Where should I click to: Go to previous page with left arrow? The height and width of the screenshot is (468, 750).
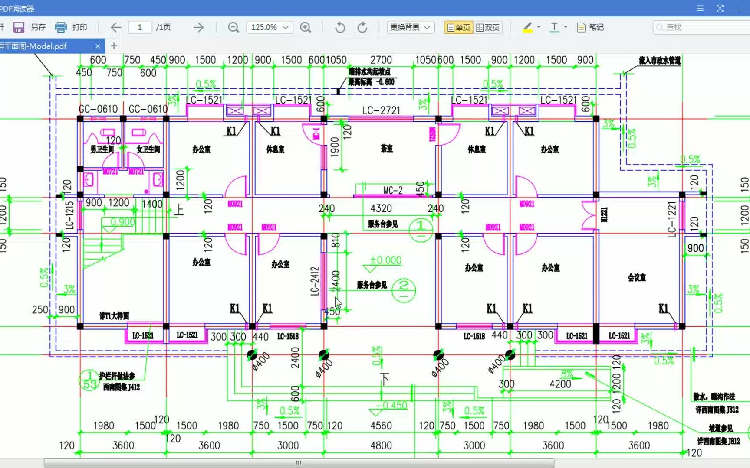click(115, 27)
